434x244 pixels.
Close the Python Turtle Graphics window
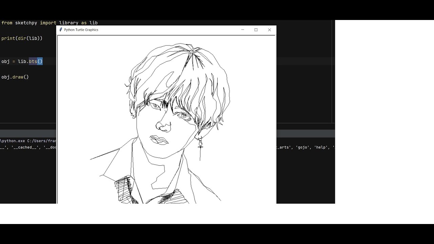pos(270,30)
